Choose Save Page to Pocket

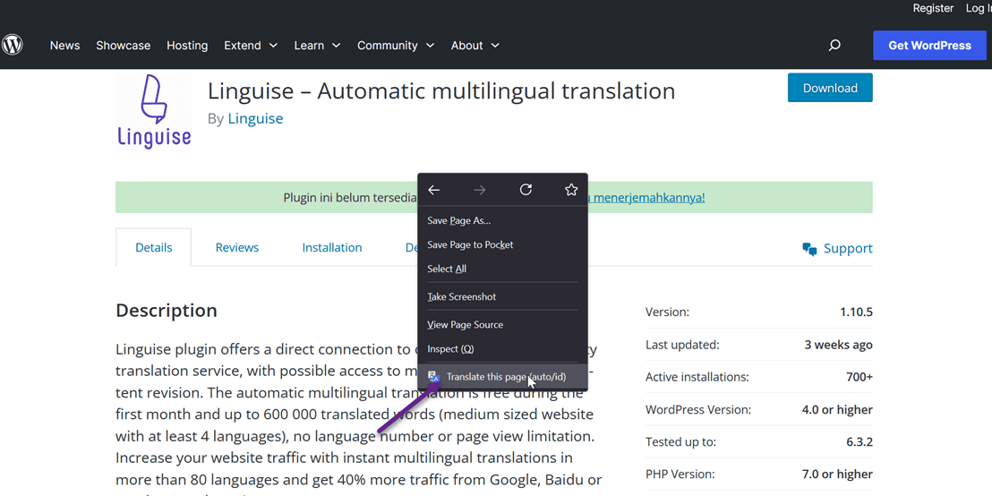click(503, 244)
